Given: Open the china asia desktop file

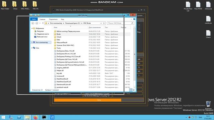Looking at the screenshot, I should point(208,5).
